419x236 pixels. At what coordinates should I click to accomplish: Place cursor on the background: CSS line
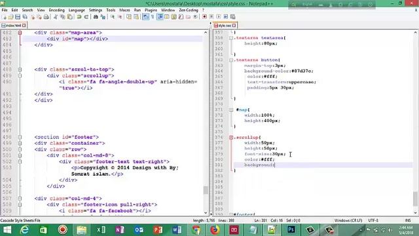323,165
